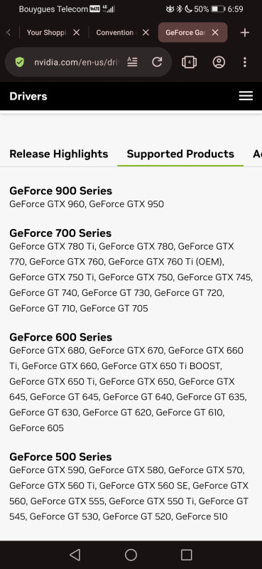
Task: Switch to the Your Shopping browser tab
Action: coord(46,33)
